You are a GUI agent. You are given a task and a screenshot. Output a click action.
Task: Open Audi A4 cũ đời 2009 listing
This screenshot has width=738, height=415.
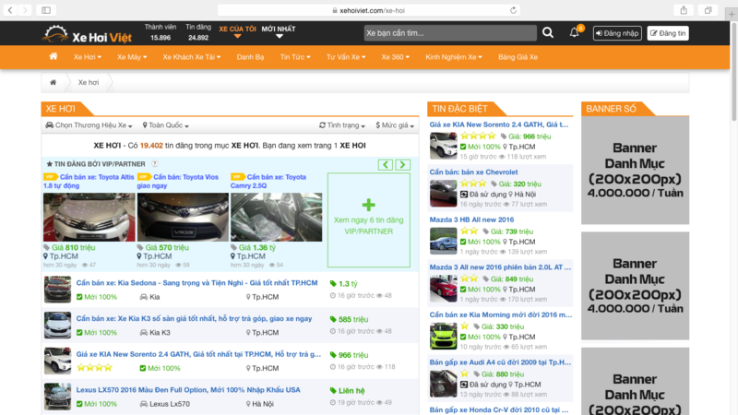point(500,362)
